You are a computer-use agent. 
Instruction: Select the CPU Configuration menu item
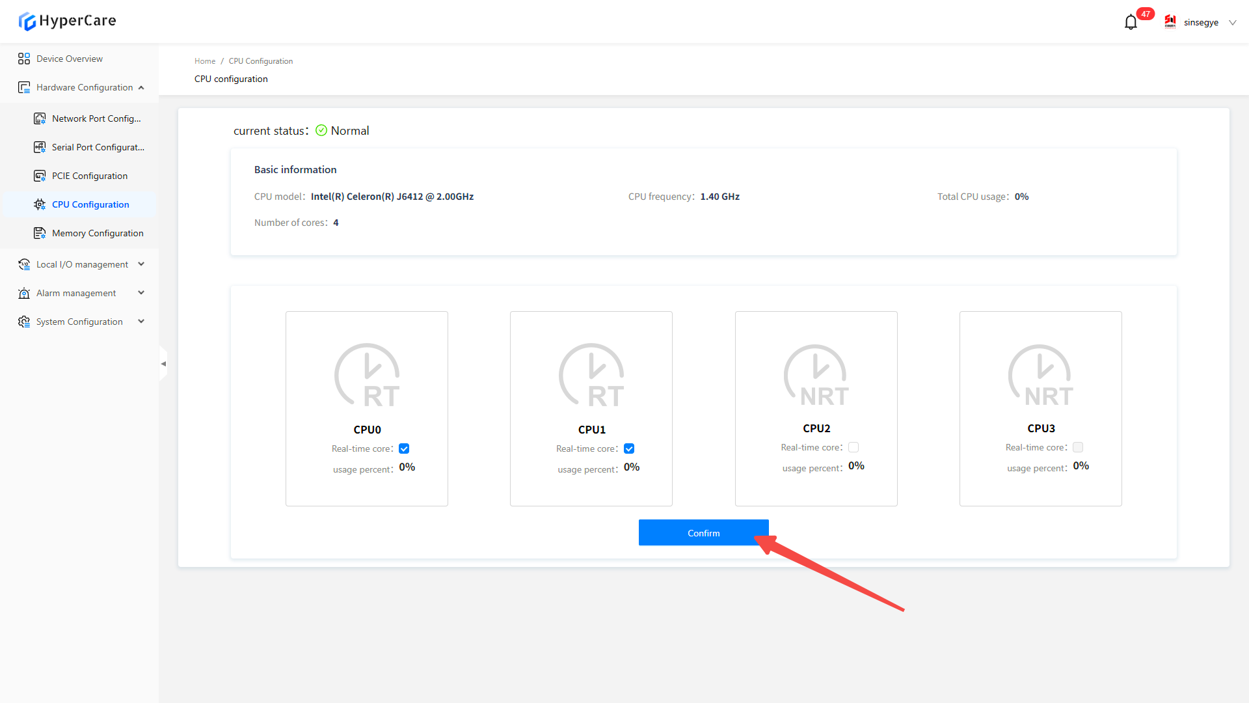point(90,204)
